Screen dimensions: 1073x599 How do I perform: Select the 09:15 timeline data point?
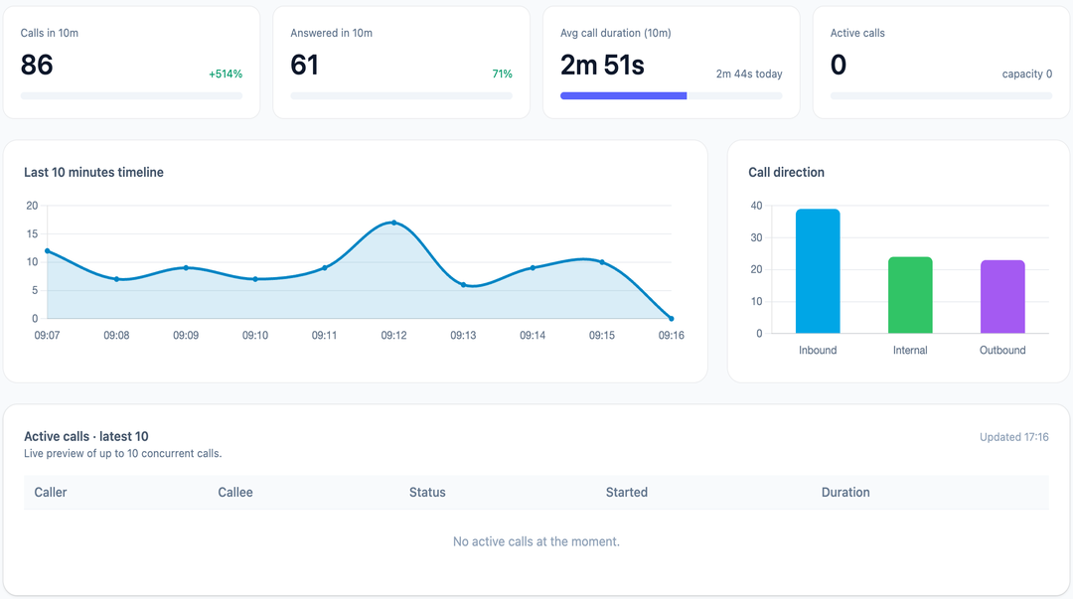click(602, 262)
